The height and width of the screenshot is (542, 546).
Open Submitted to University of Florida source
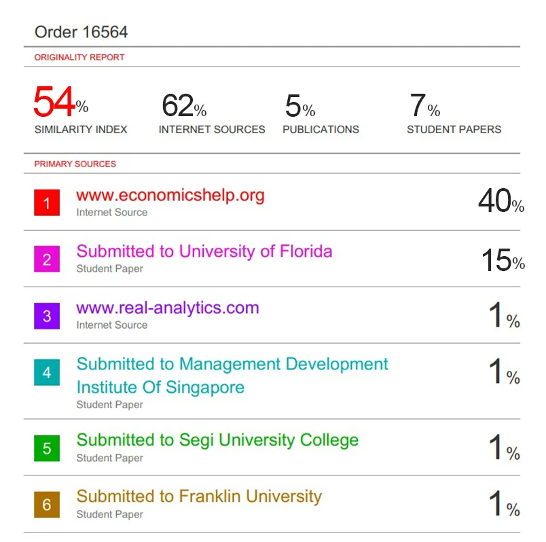204,251
